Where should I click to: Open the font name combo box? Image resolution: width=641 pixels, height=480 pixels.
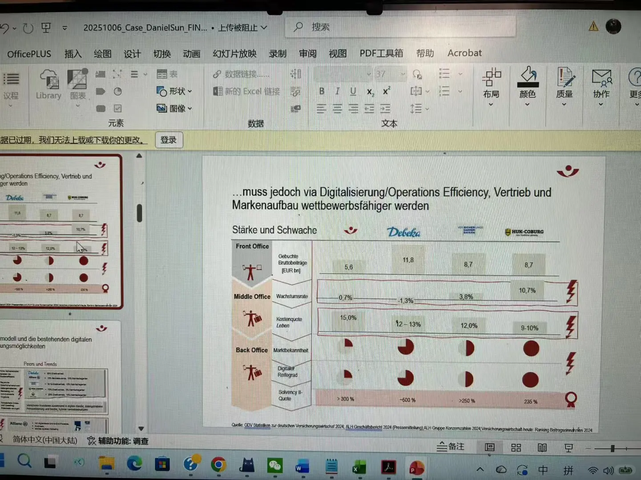click(x=343, y=74)
